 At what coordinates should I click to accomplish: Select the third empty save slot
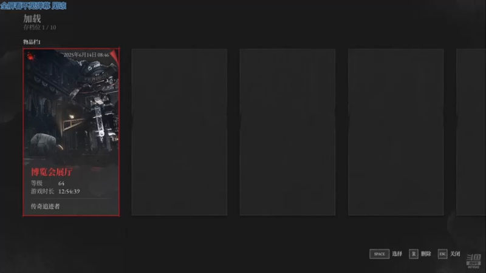[x=287, y=132]
